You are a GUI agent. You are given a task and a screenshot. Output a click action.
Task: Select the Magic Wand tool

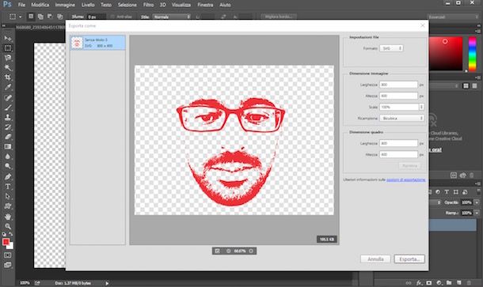(x=8, y=68)
